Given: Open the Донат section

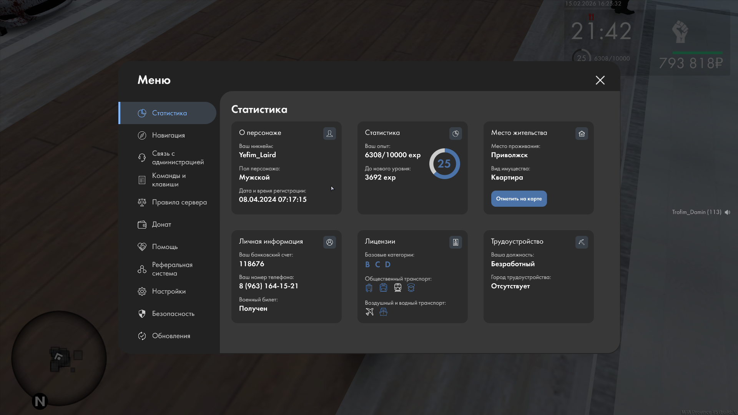Looking at the screenshot, I should coord(161,224).
